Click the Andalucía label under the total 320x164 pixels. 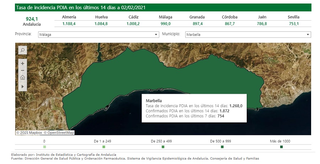[x=32, y=24]
